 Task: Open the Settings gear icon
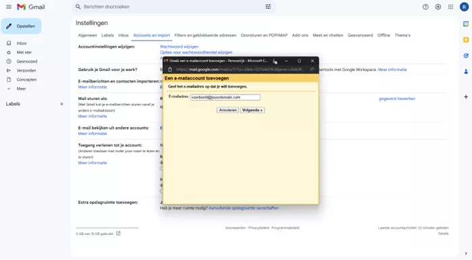tap(438, 7)
